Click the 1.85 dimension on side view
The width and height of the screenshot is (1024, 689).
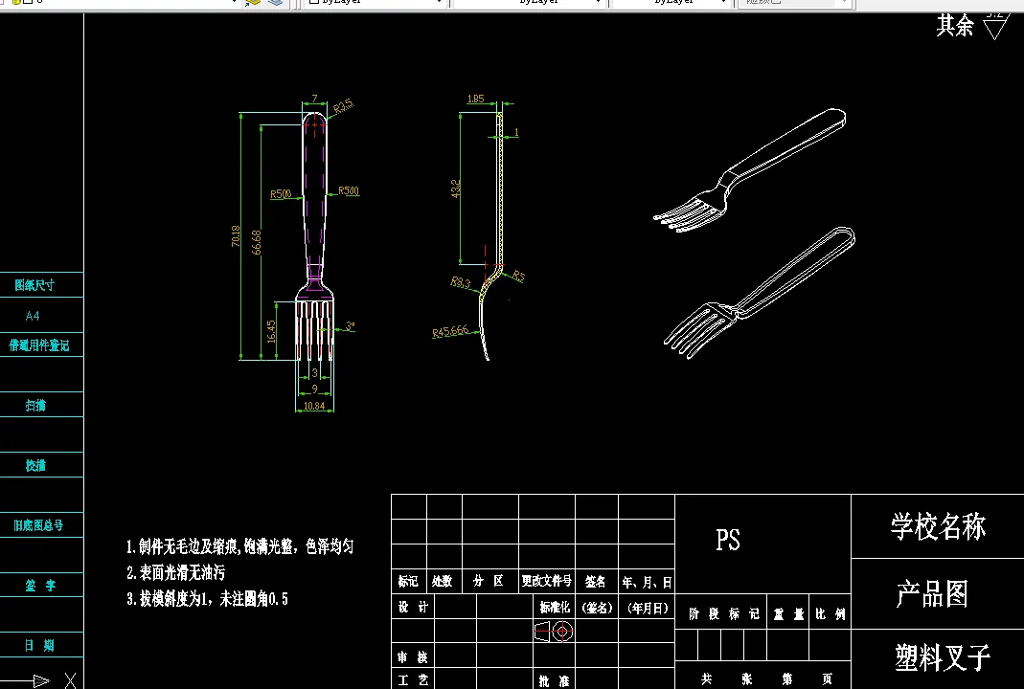(475, 99)
